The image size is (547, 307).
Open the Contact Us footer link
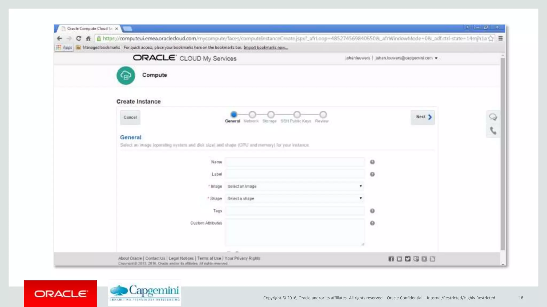tap(155, 258)
